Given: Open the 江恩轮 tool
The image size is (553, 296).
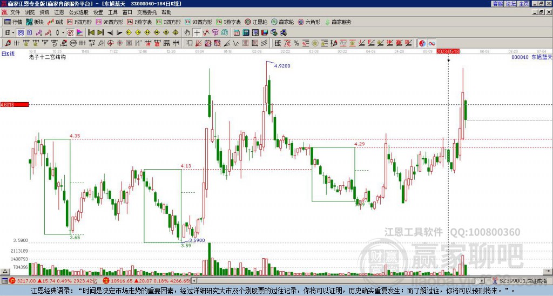Looking at the screenshot, I should (x=256, y=22).
